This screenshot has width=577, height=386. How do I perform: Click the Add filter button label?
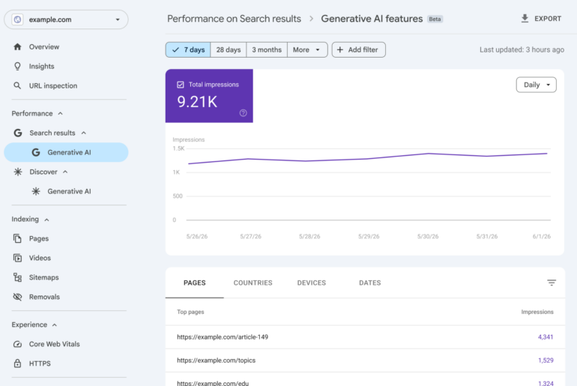coord(363,49)
